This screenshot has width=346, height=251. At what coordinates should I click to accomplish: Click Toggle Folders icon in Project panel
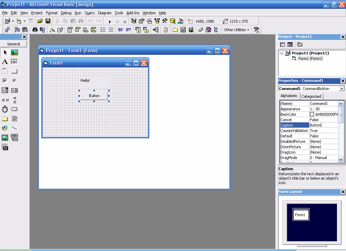coord(300,45)
